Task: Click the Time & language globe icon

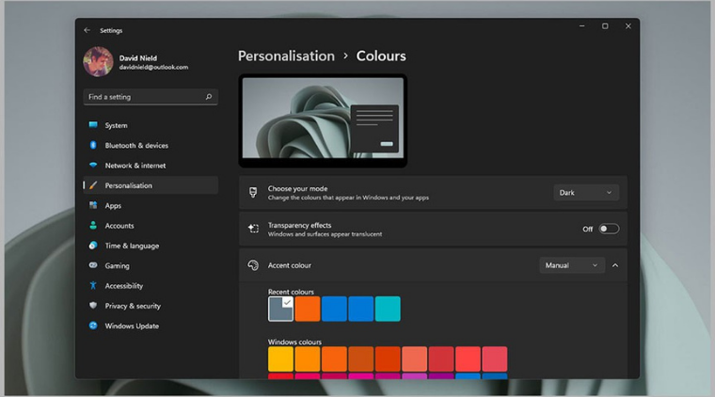Action: pos(93,246)
